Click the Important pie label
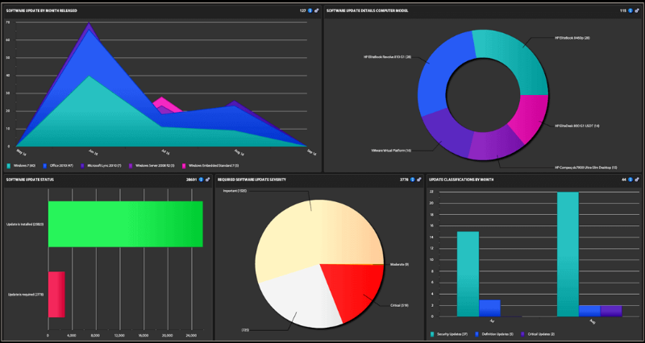 coord(235,191)
